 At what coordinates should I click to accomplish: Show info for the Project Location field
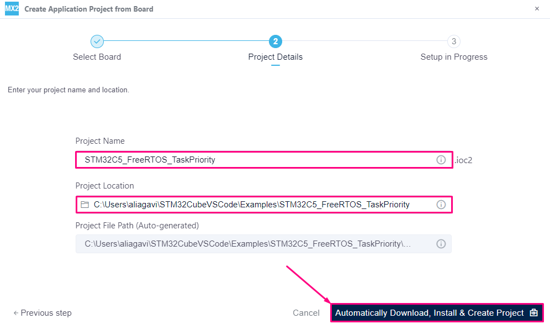pos(441,205)
